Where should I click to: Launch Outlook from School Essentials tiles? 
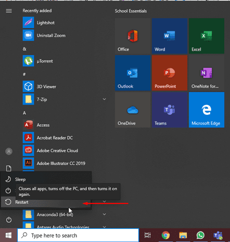[133, 73]
